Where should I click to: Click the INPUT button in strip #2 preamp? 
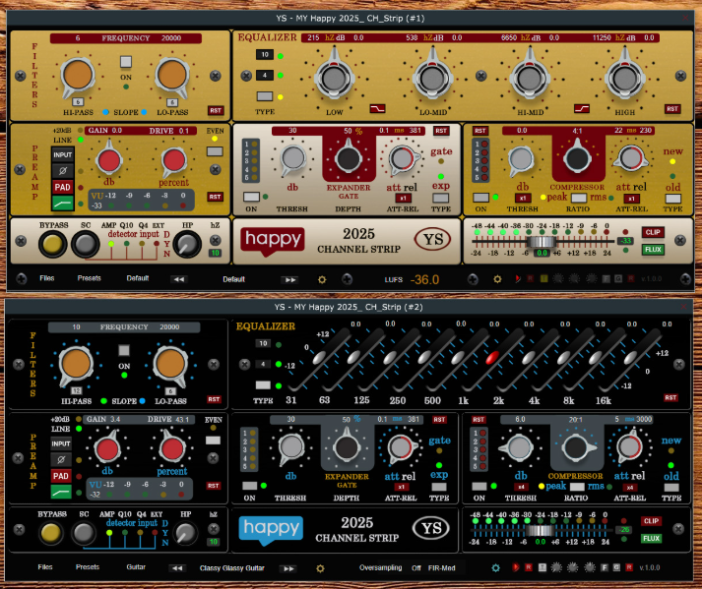(x=61, y=443)
